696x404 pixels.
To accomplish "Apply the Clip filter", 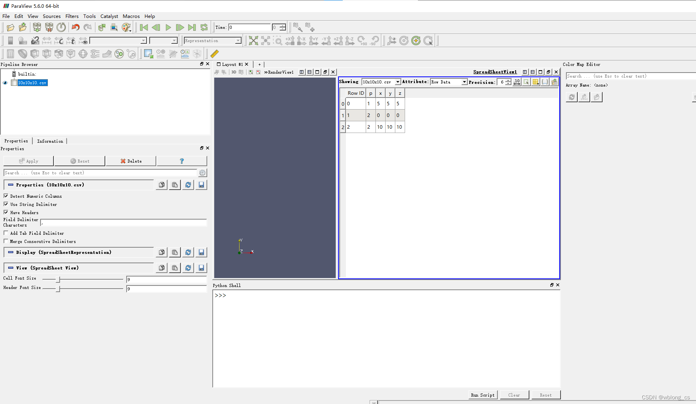I will (x=34, y=53).
